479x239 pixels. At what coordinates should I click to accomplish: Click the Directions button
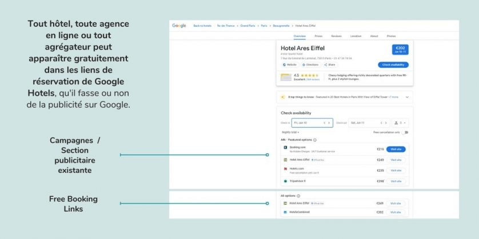coord(310,65)
